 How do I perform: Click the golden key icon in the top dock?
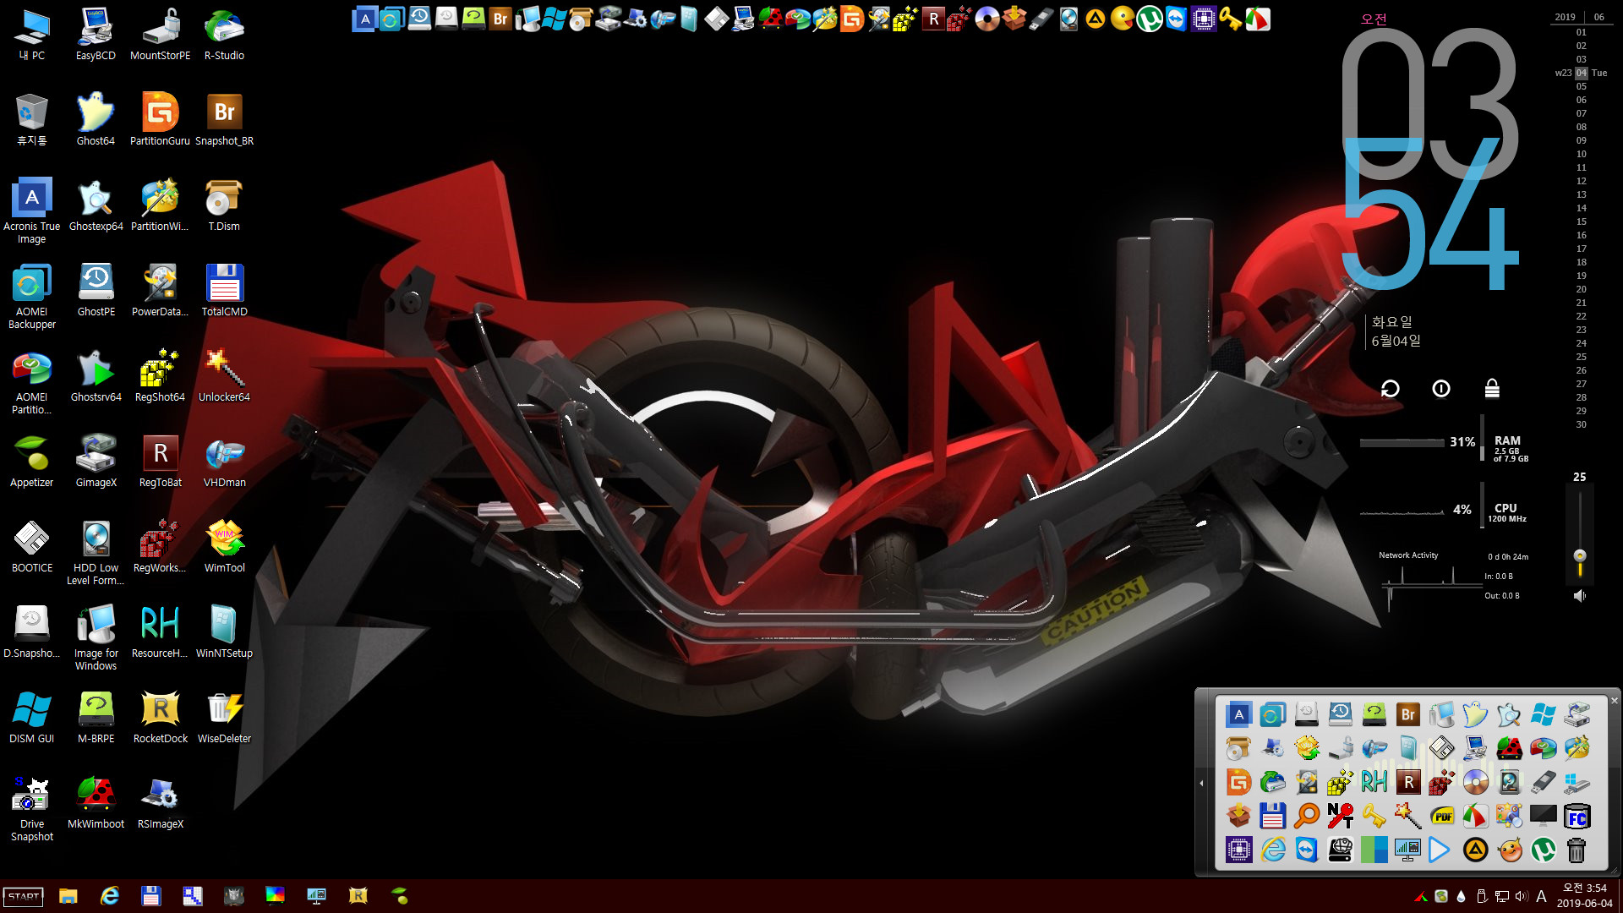point(1231,19)
